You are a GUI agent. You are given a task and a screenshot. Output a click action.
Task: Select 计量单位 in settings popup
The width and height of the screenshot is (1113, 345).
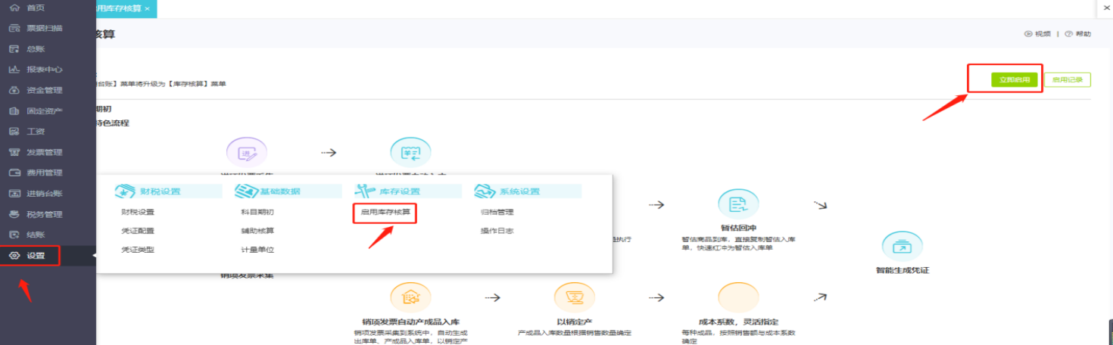pyautogui.click(x=257, y=249)
